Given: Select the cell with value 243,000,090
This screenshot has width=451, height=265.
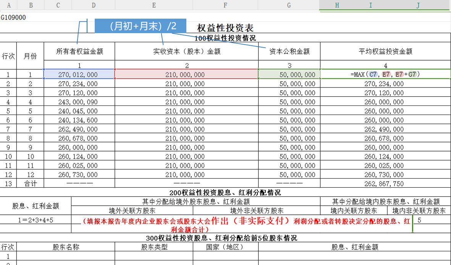Looking at the screenshot, I should (79, 102).
